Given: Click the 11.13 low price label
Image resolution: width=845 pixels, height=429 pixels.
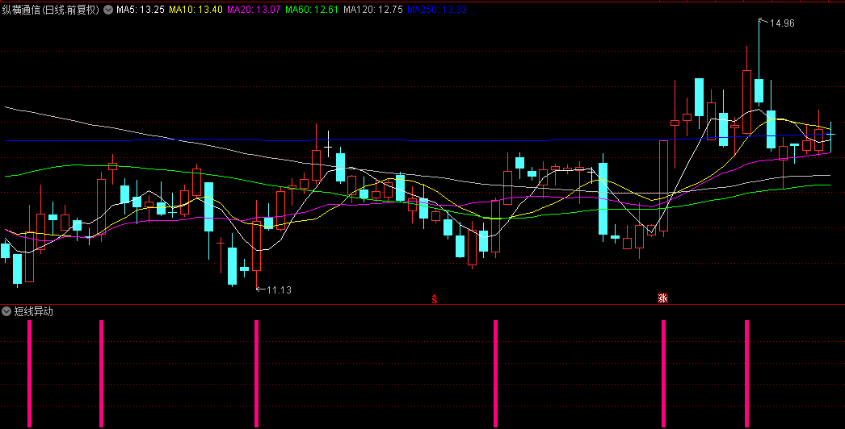Looking at the screenshot, I should [x=279, y=289].
